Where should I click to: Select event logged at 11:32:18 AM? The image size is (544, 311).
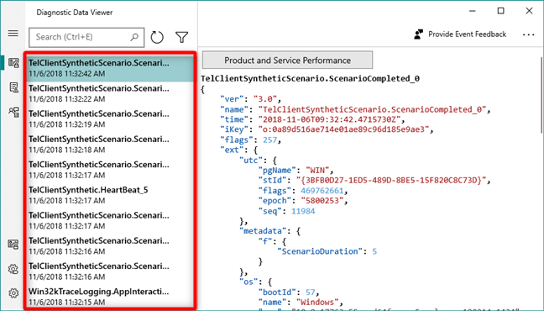(110, 145)
